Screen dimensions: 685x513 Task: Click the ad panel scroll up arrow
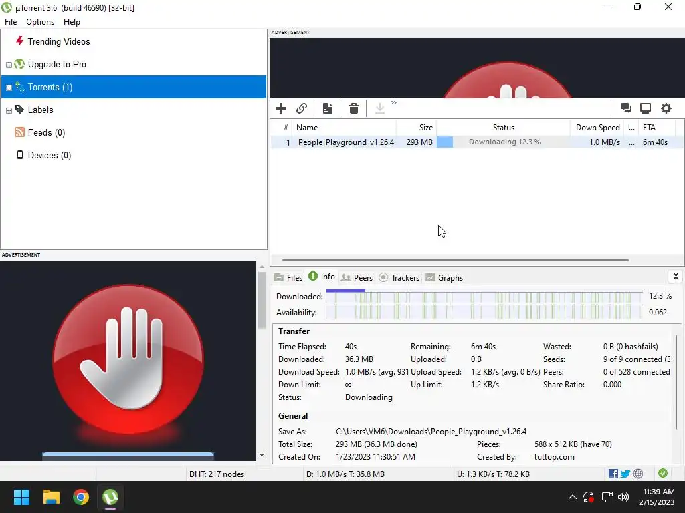[262, 266]
